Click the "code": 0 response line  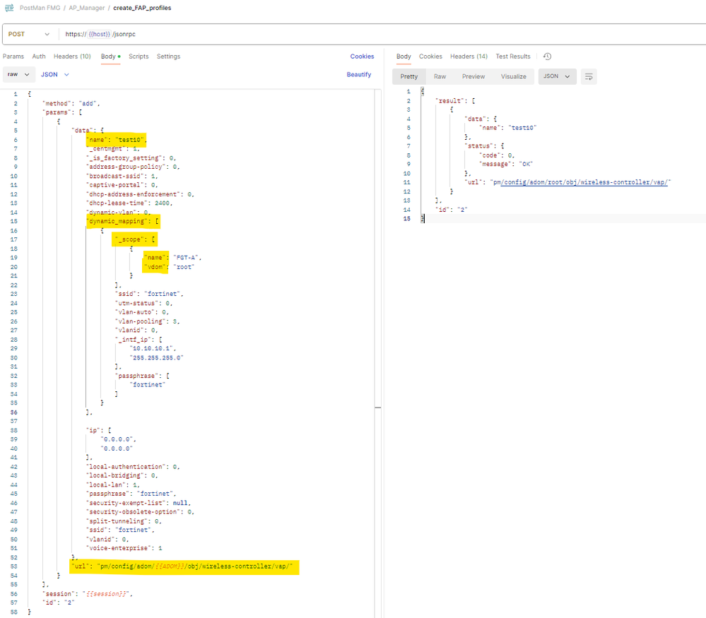tap(497, 155)
